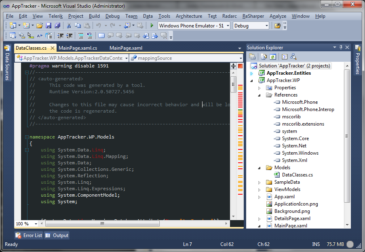Click the Navigate Backward icon
The width and height of the screenshot is (365, 252).
click(127, 25)
